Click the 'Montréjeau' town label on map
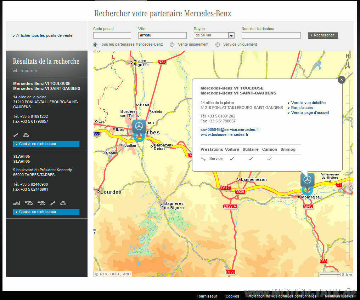The width and height of the screenshot is (360, 300). pyautogui.click(x=311, y=197)
